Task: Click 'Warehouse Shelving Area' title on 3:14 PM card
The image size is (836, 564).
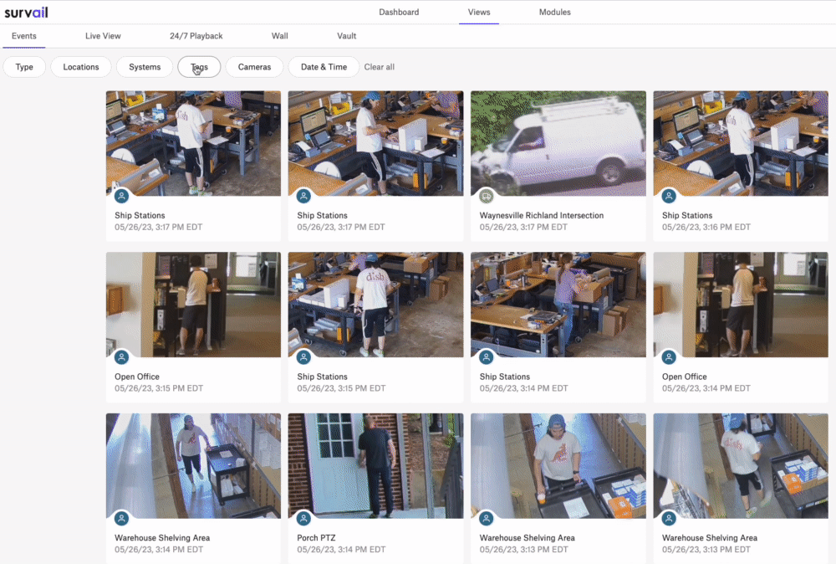Action: 162,538
